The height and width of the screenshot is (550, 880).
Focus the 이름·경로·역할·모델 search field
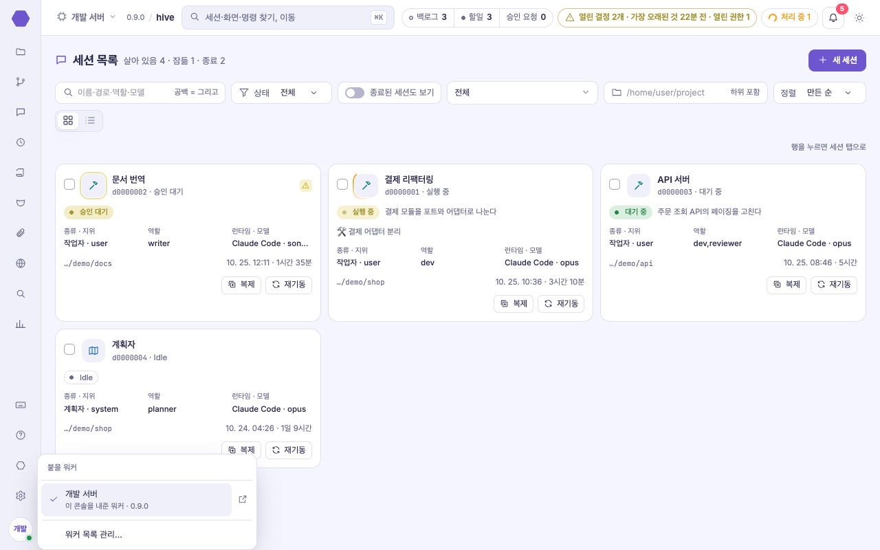coord(140,93)
